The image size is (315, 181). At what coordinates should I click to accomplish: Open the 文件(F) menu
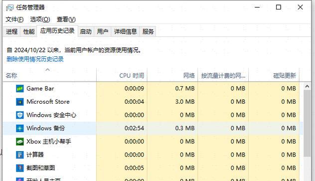[x=14, y=19]
